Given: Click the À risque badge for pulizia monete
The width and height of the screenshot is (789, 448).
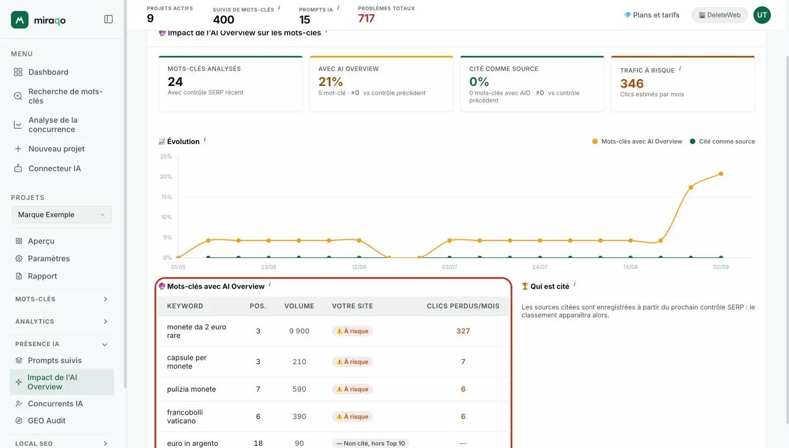Looking at the screenshot, I should point(352,389).
